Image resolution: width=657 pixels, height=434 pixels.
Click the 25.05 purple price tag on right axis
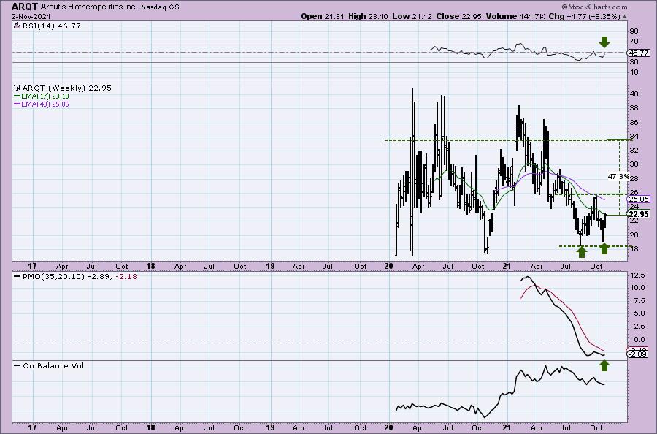pyautogui.click(x=639, y=199)
